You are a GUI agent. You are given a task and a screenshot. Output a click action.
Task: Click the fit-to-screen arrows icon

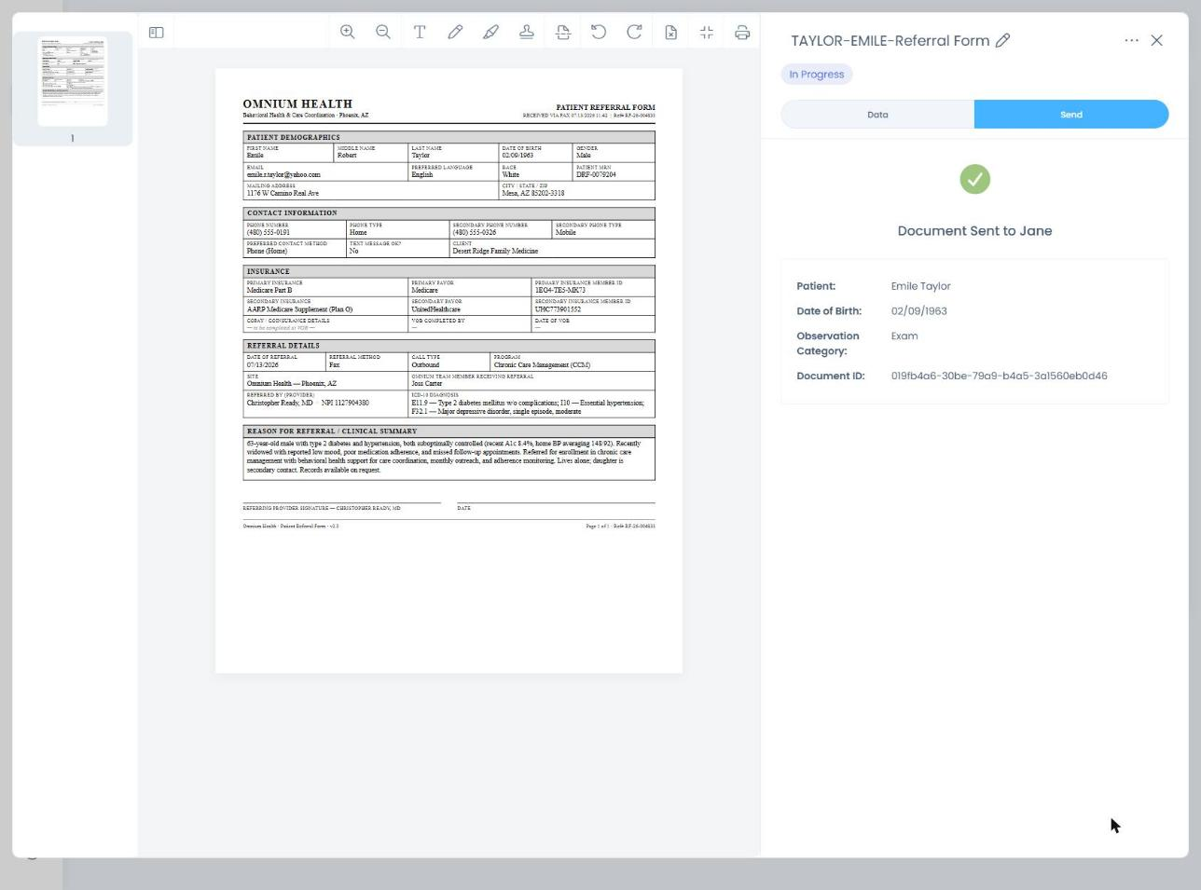click(x=707, y=32)
